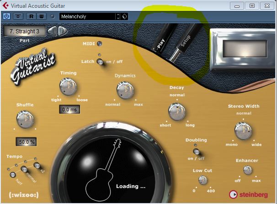Click the Dynamics knob

coord(125,90)
